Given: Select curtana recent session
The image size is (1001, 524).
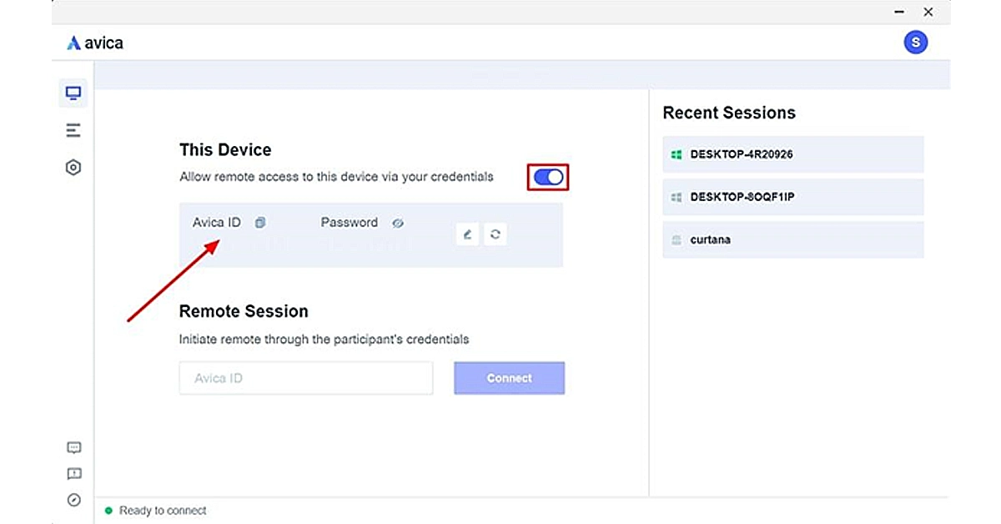Looking at the screenshot, I should point(793,239).
